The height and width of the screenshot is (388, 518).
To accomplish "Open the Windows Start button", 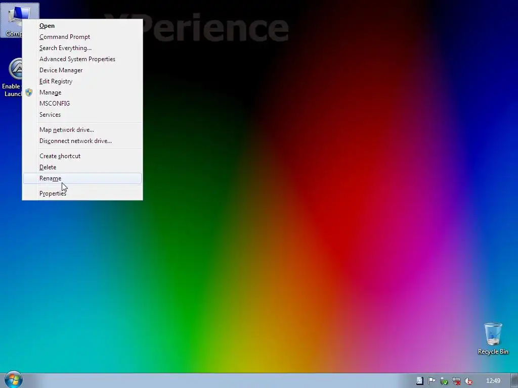I will click(13, 379).
